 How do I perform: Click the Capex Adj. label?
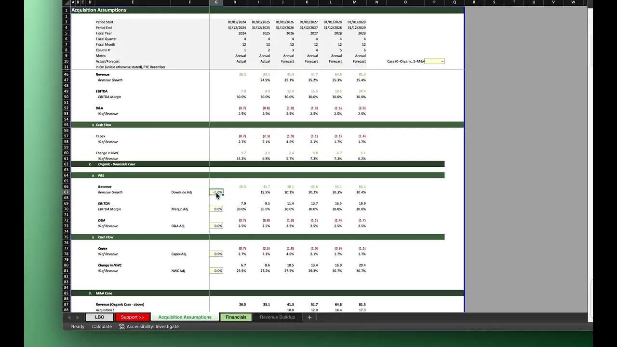pos(179,254)
